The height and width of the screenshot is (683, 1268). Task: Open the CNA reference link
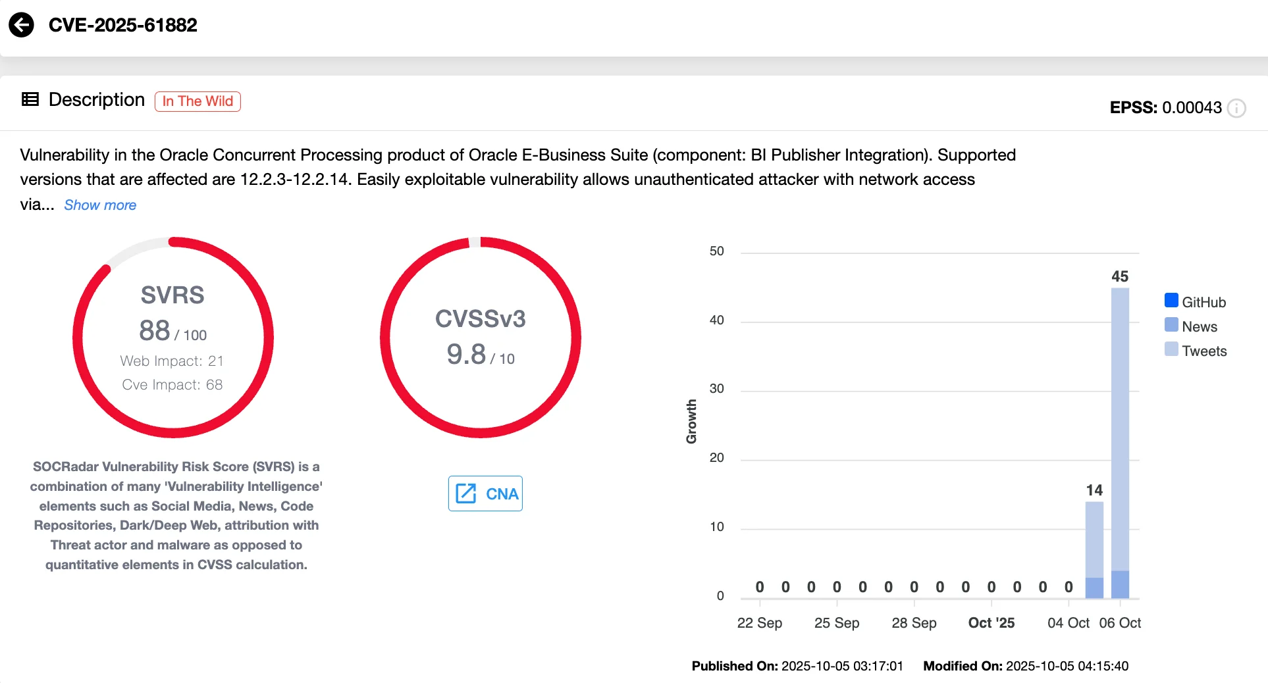[x=485, y=493]
